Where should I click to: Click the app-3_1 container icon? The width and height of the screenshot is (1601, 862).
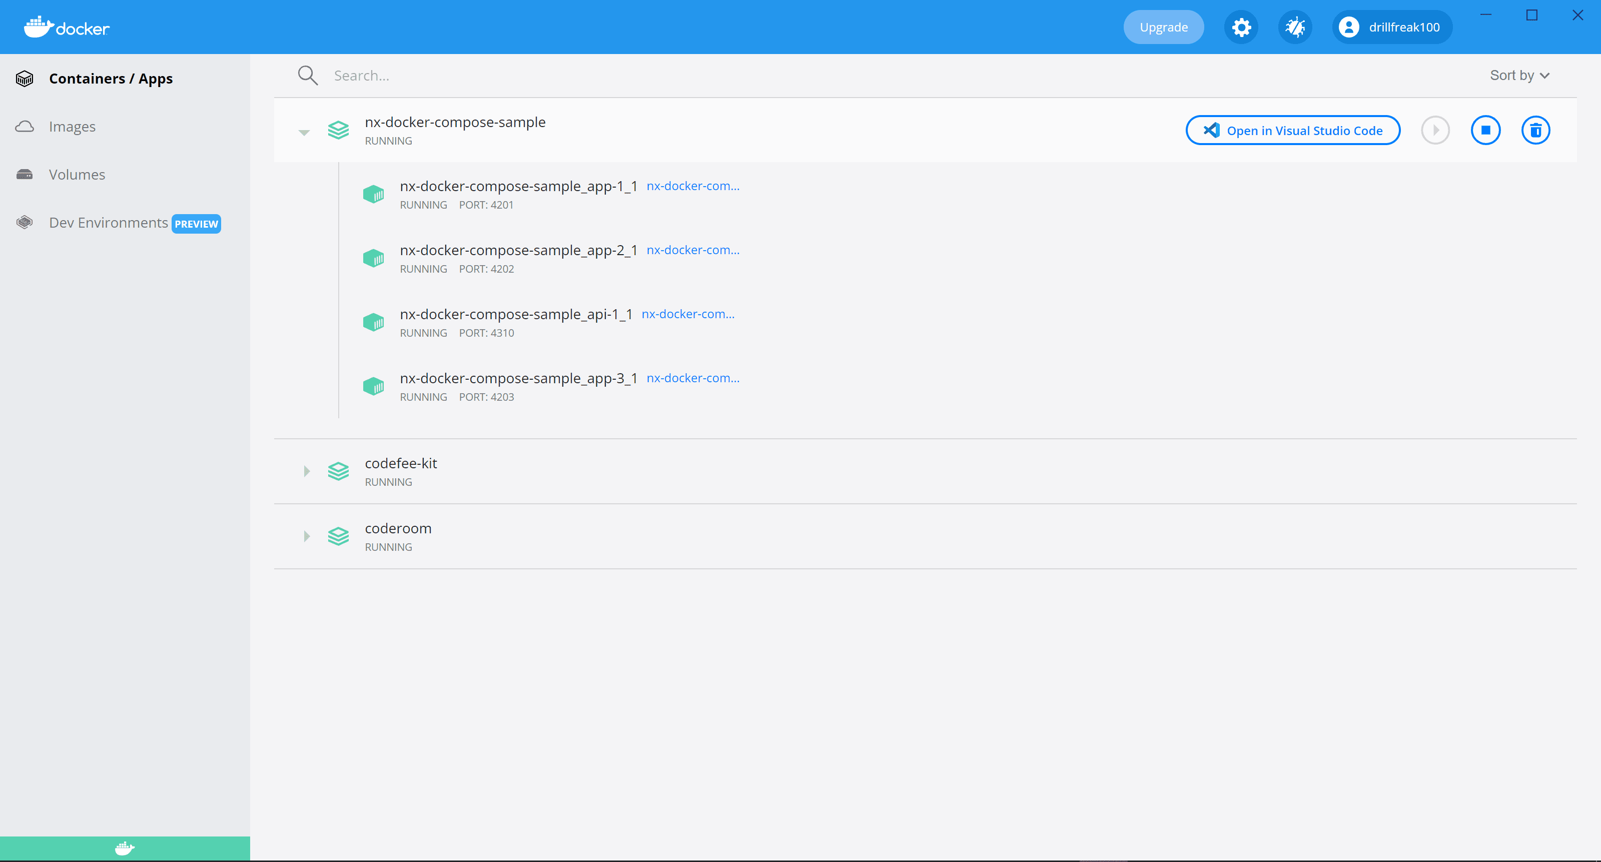[374, 386]
